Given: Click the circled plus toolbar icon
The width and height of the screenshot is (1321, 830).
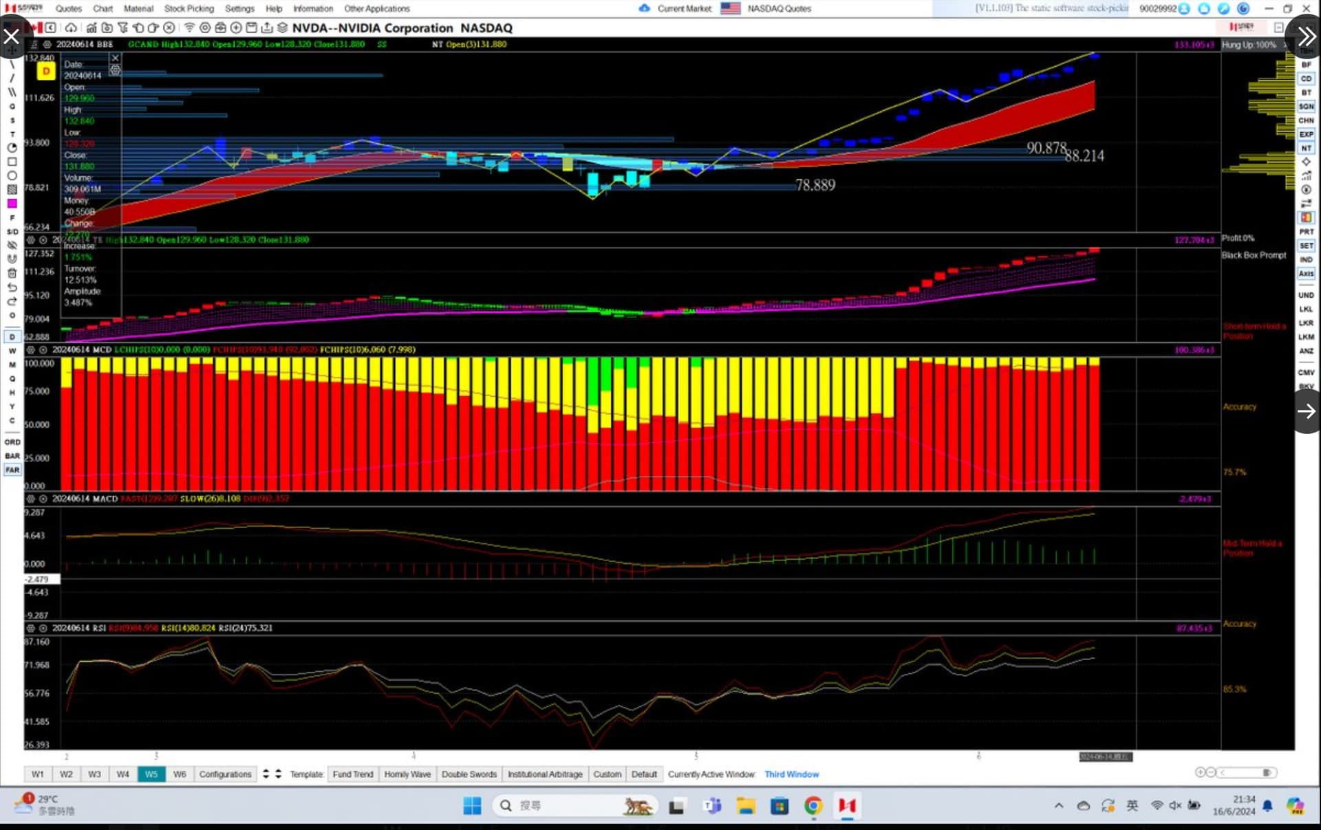Looking at the screenshot, I should coord(236,28).
